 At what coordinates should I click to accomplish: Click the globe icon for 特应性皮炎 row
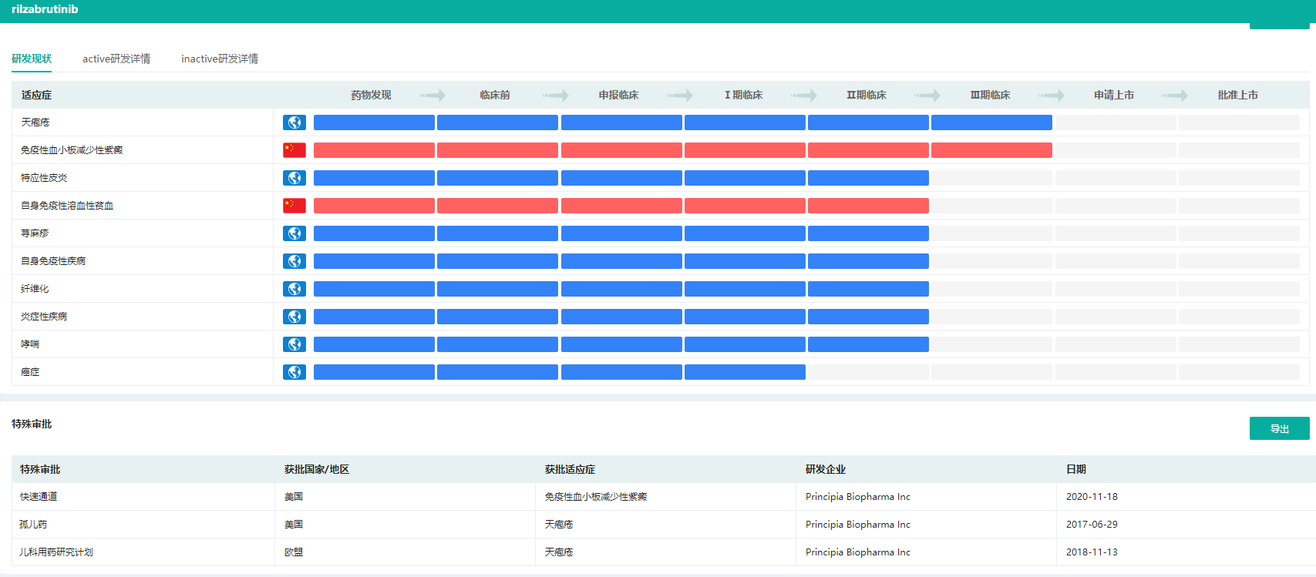(295, 178)
